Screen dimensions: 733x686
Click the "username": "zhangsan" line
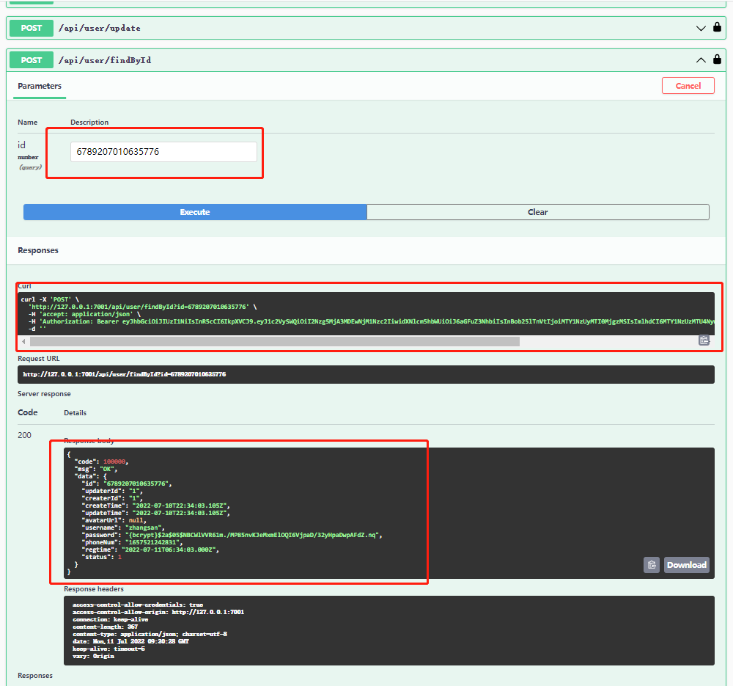pyautogui.click(x=123, y=528)
